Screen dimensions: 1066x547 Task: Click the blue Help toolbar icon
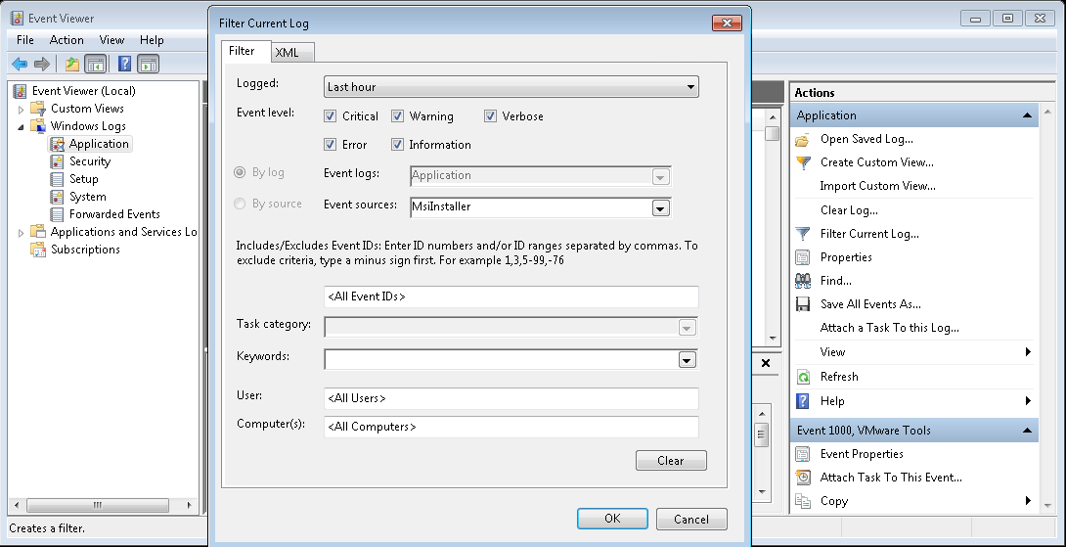point(124,64)
